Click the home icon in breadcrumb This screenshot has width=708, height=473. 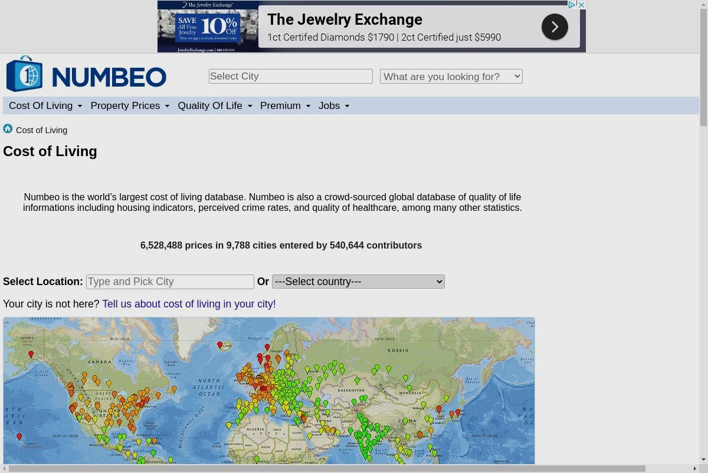click(x=8, y=128)
